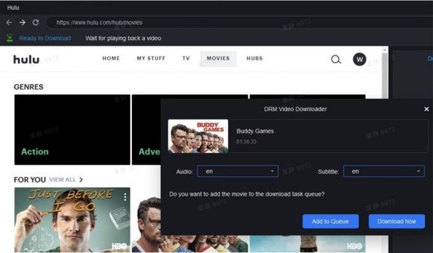Click the DRM Video Downloader title

[295, 109]
